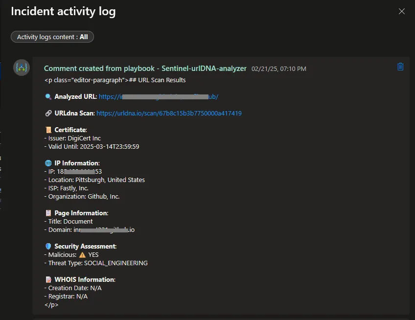Click the page icon next to Page Information
This screenshot has height=320, width=415.
(x=47, y=213)
